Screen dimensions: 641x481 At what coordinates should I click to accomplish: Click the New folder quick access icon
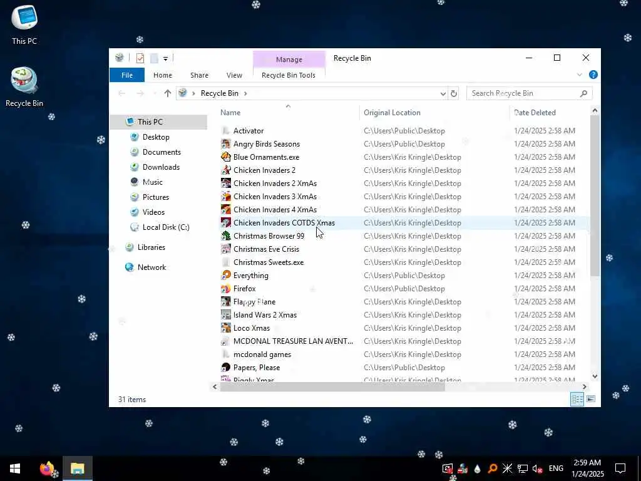(x=154, y=58)
